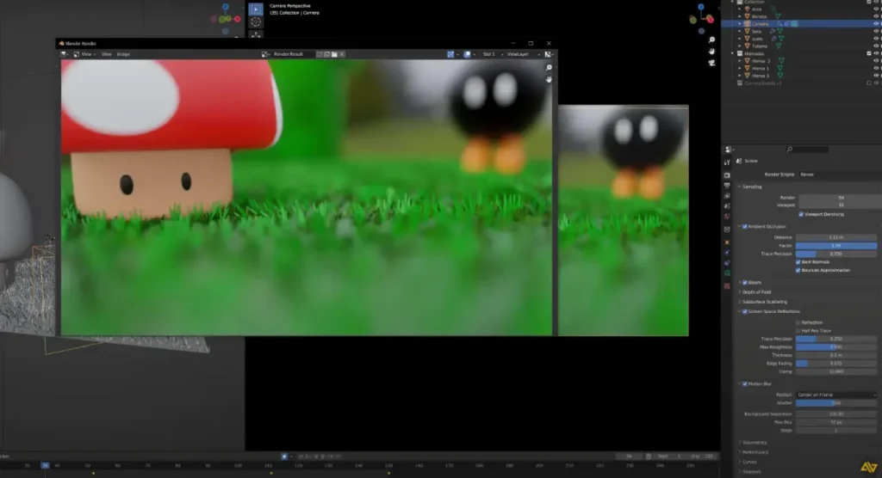Hide the Tuberia object with its eye icon
Viewport: 882px width, 478px height.
click(876, 46)
